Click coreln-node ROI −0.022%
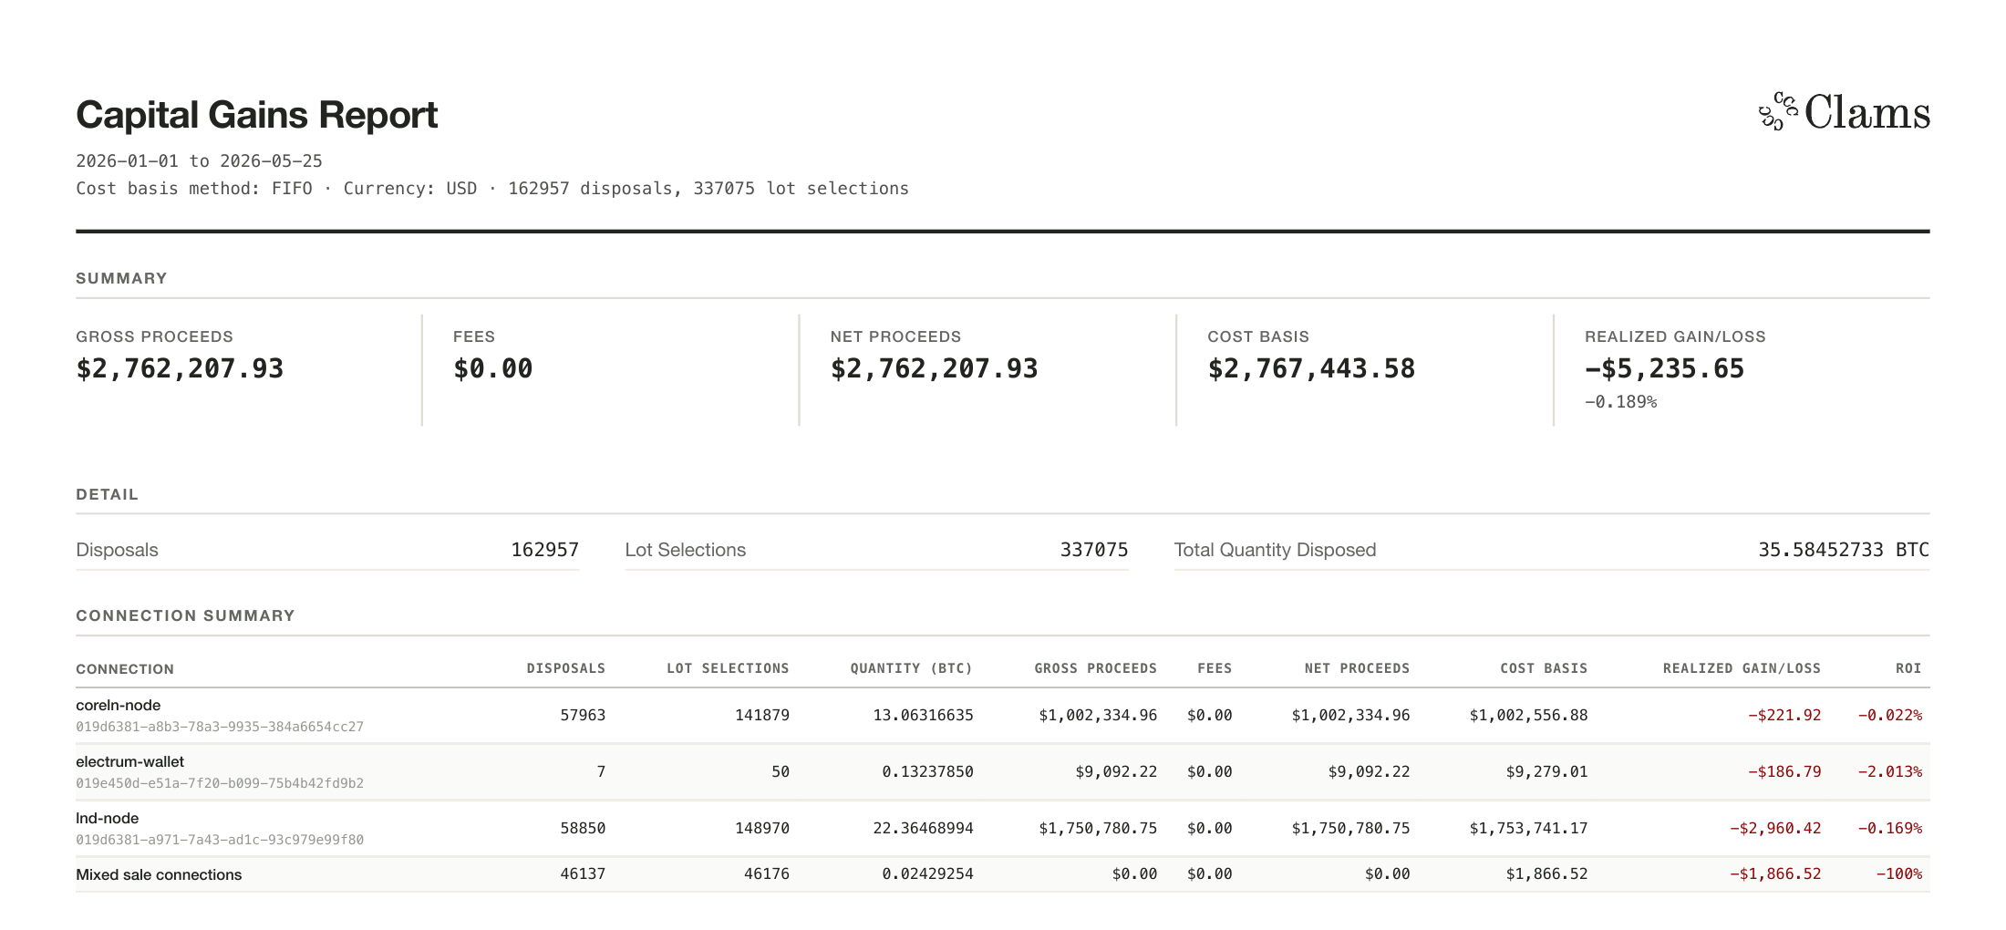The width and height of the screenshot is (2006, 930). pyautogui.click(x=1890, y=716)
